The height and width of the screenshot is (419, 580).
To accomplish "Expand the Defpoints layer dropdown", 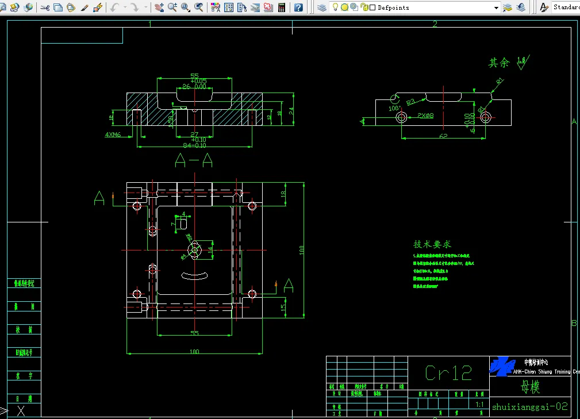I will coord(497,8).
